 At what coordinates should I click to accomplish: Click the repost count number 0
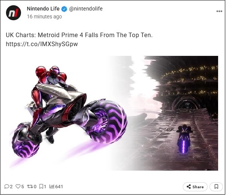pos(35,186)
